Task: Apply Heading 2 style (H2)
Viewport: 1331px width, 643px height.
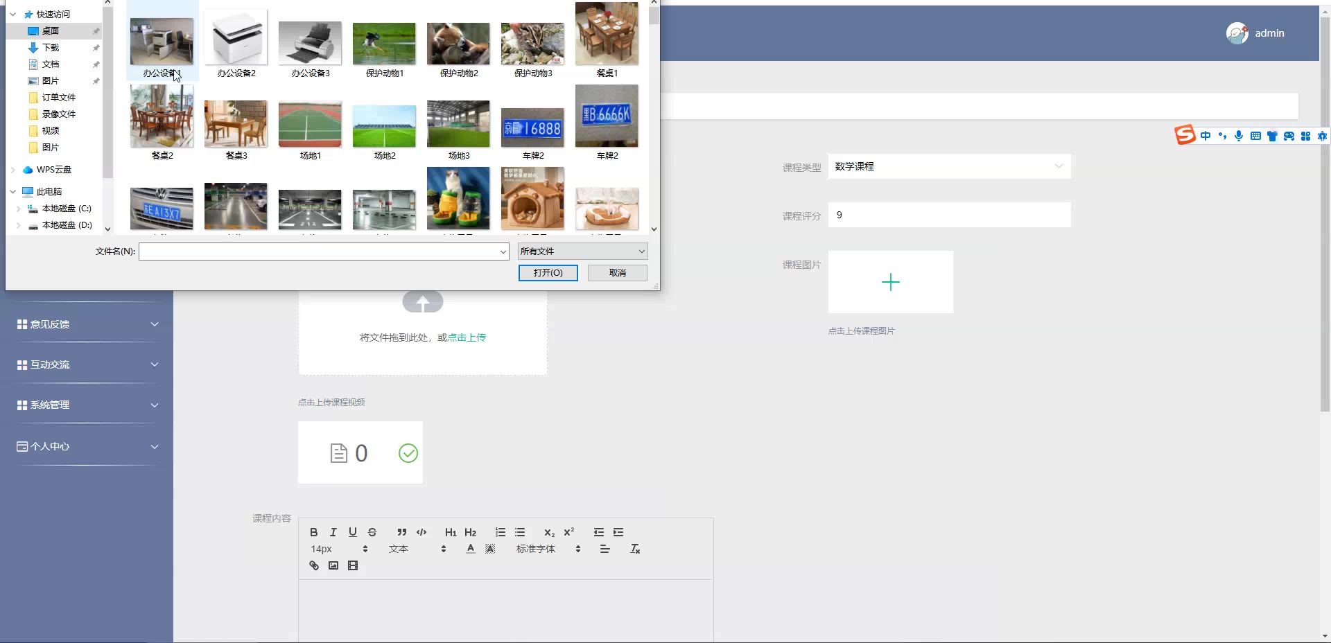Action: 470,532
